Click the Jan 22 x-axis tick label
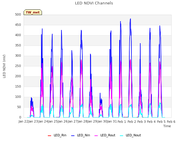 [23, 121]
